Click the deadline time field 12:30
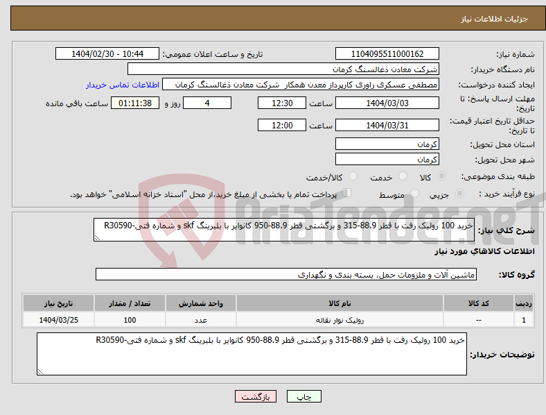 (x=282, y=103)
